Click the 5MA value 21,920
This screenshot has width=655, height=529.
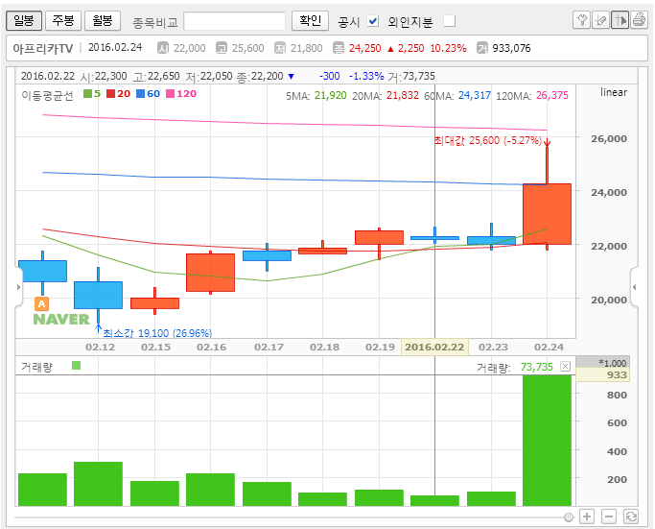click(x=331, y=95)
